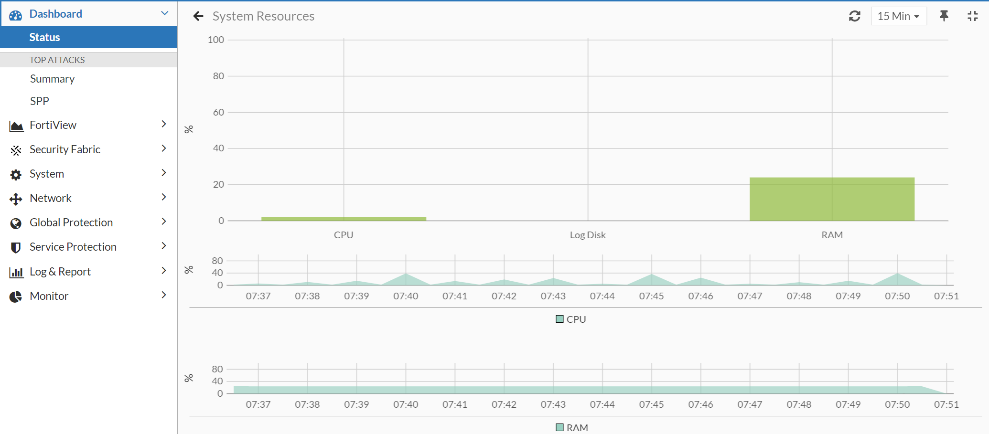Image resolution: width=989 pixels, height=434 pixels.
Task: Open the Log & Report menu label
Action: 60,272
